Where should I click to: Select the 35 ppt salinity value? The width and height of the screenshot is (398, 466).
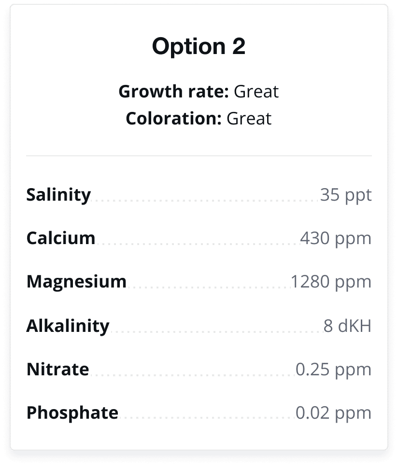coord(346,195)
